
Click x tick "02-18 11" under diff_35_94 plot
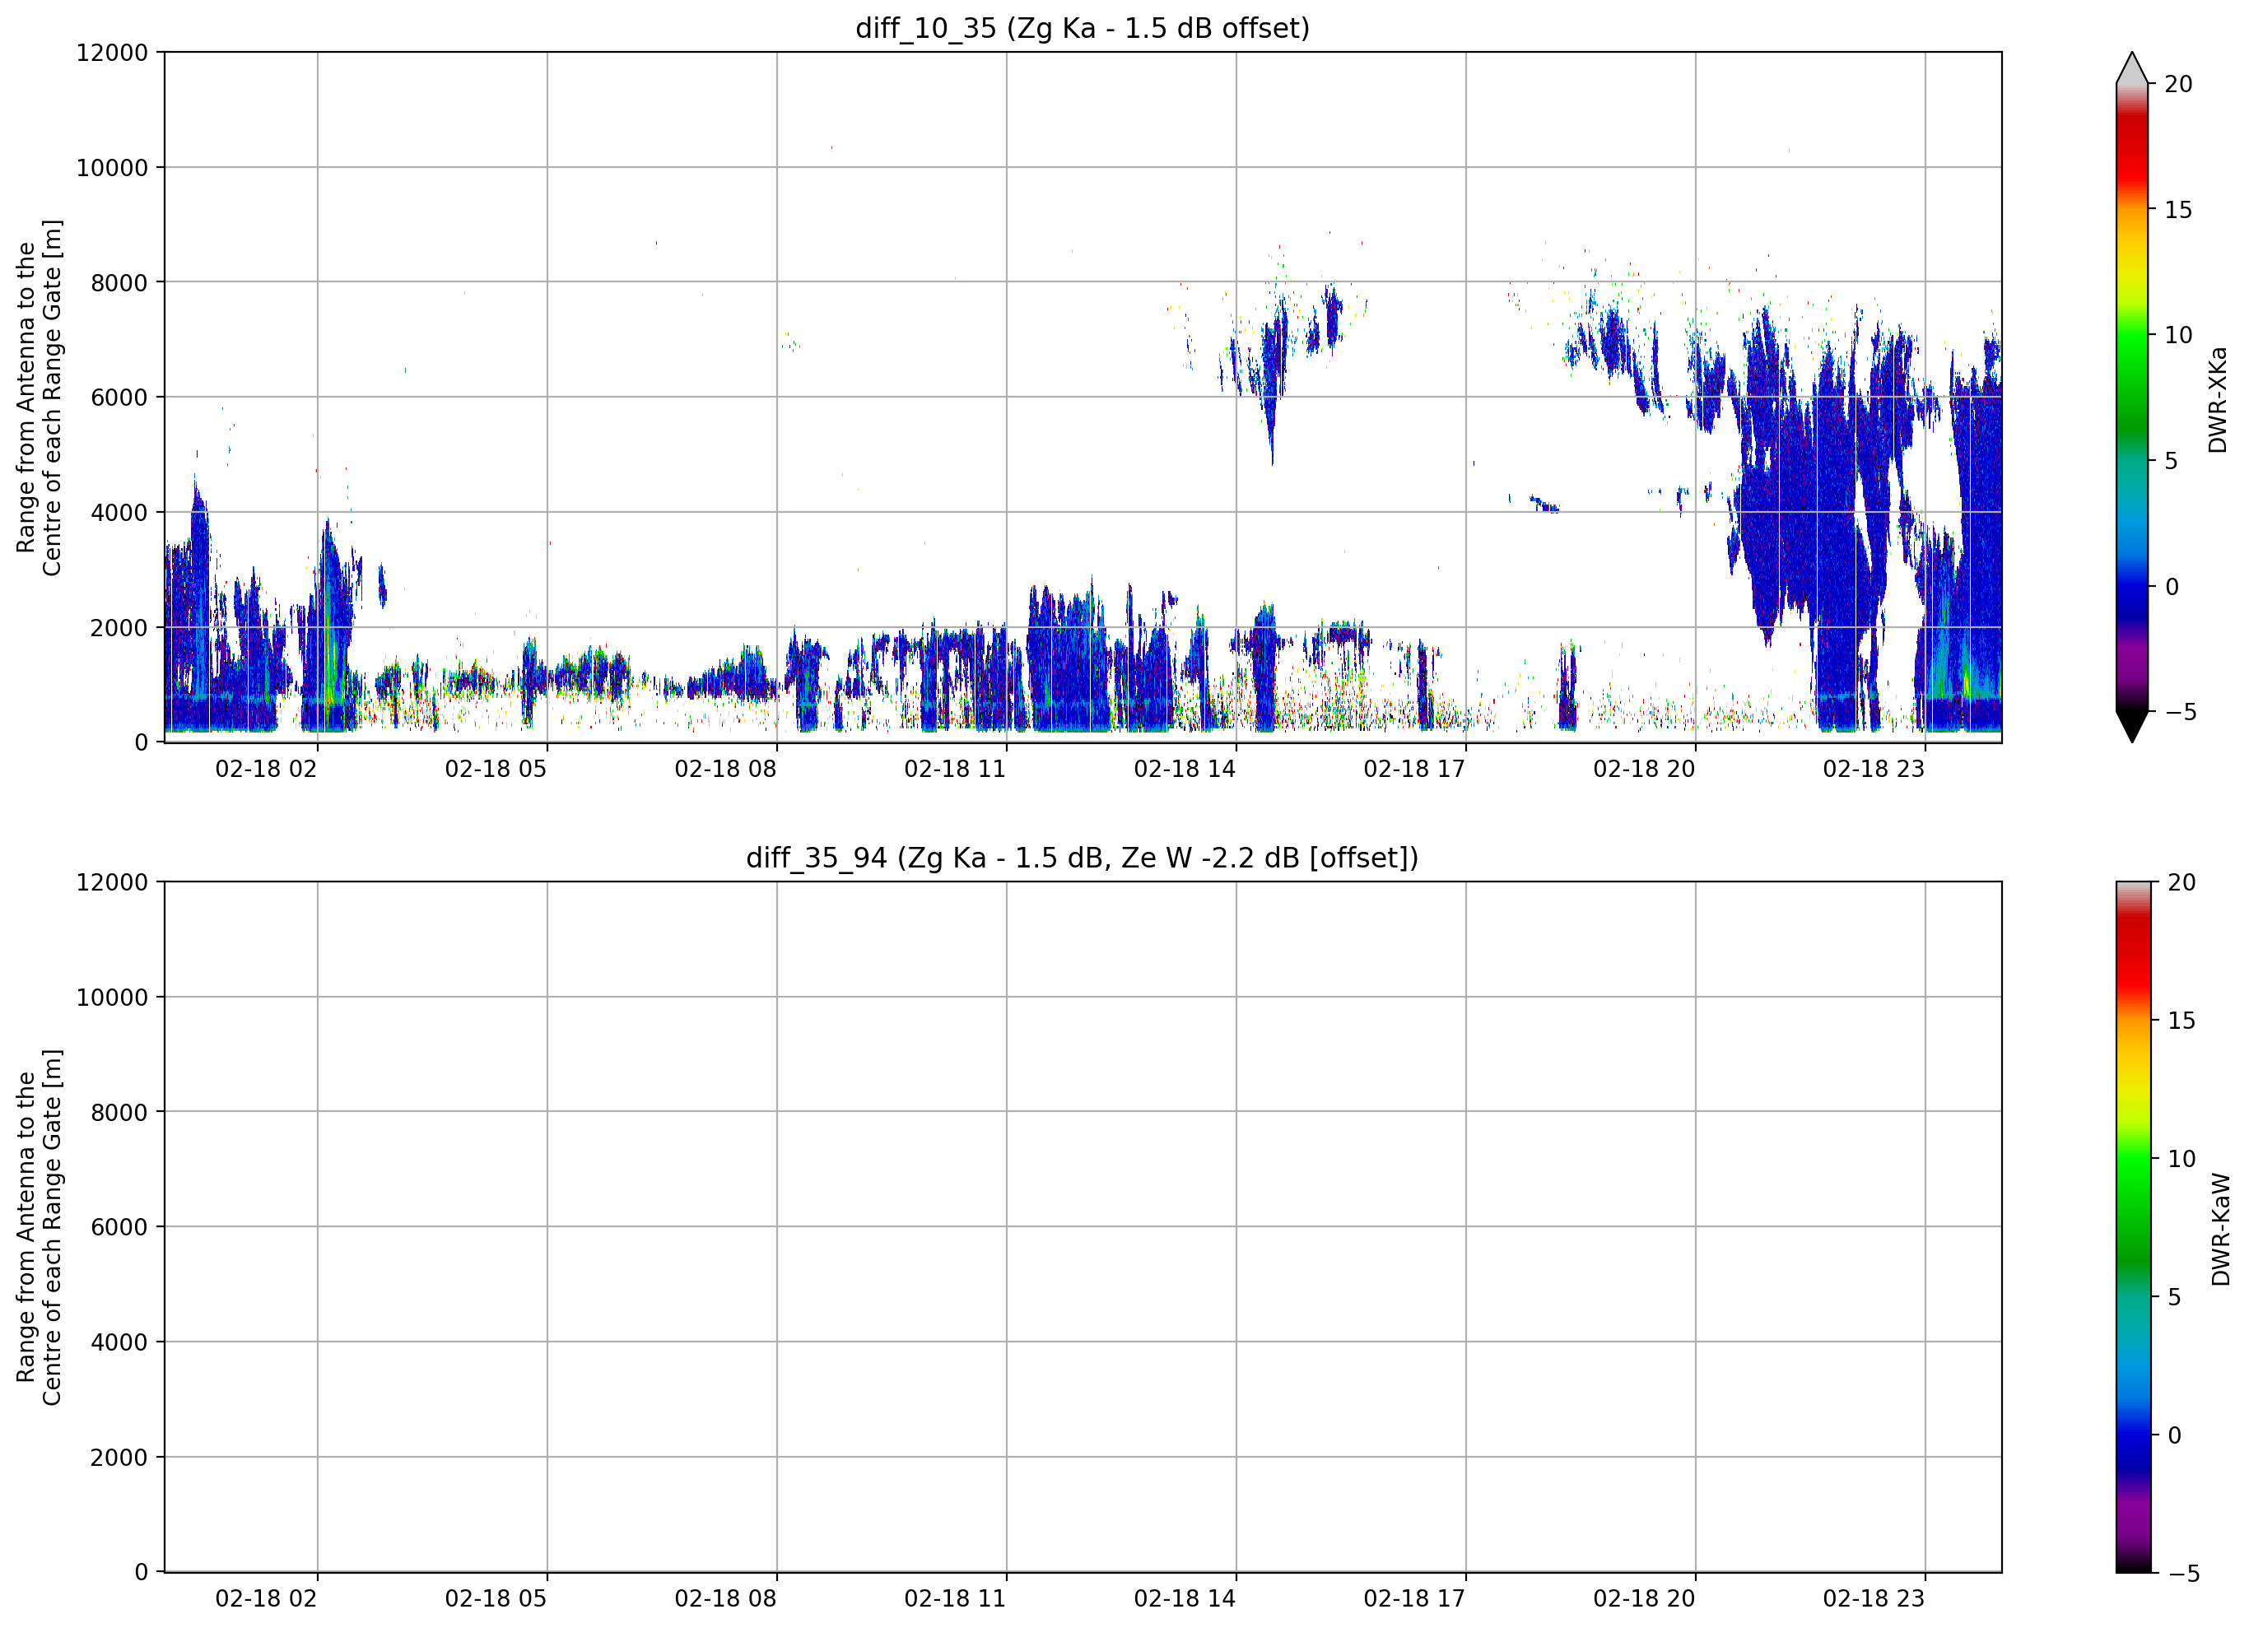point(955,1599)
